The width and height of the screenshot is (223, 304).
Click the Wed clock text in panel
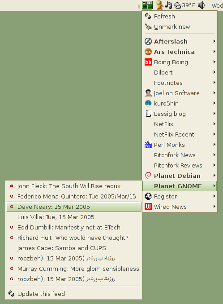pos(217,5)
